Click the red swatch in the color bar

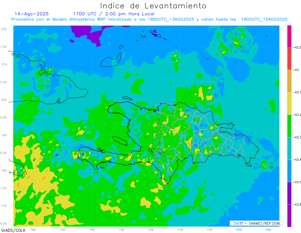[x=289, y=59]
